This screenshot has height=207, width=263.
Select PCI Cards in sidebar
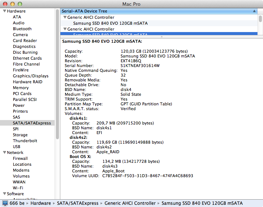(x=22, y=94)
